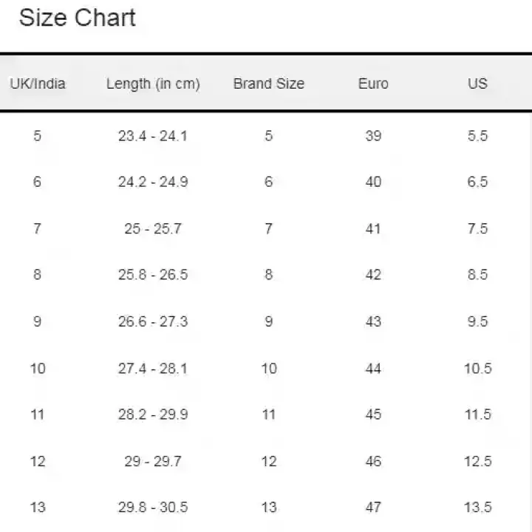Click the Euro column header
Image resolution: width=532 pixels, height=532 pixels.
[373, 83]
